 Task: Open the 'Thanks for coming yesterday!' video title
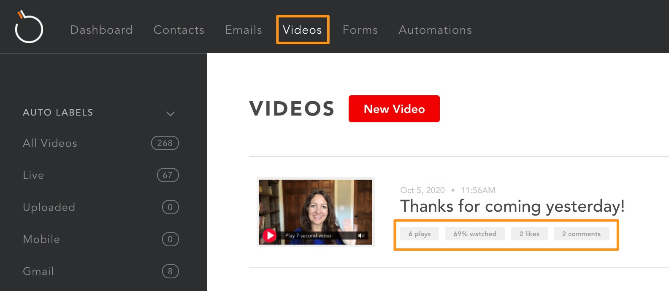tap(512, 206)
